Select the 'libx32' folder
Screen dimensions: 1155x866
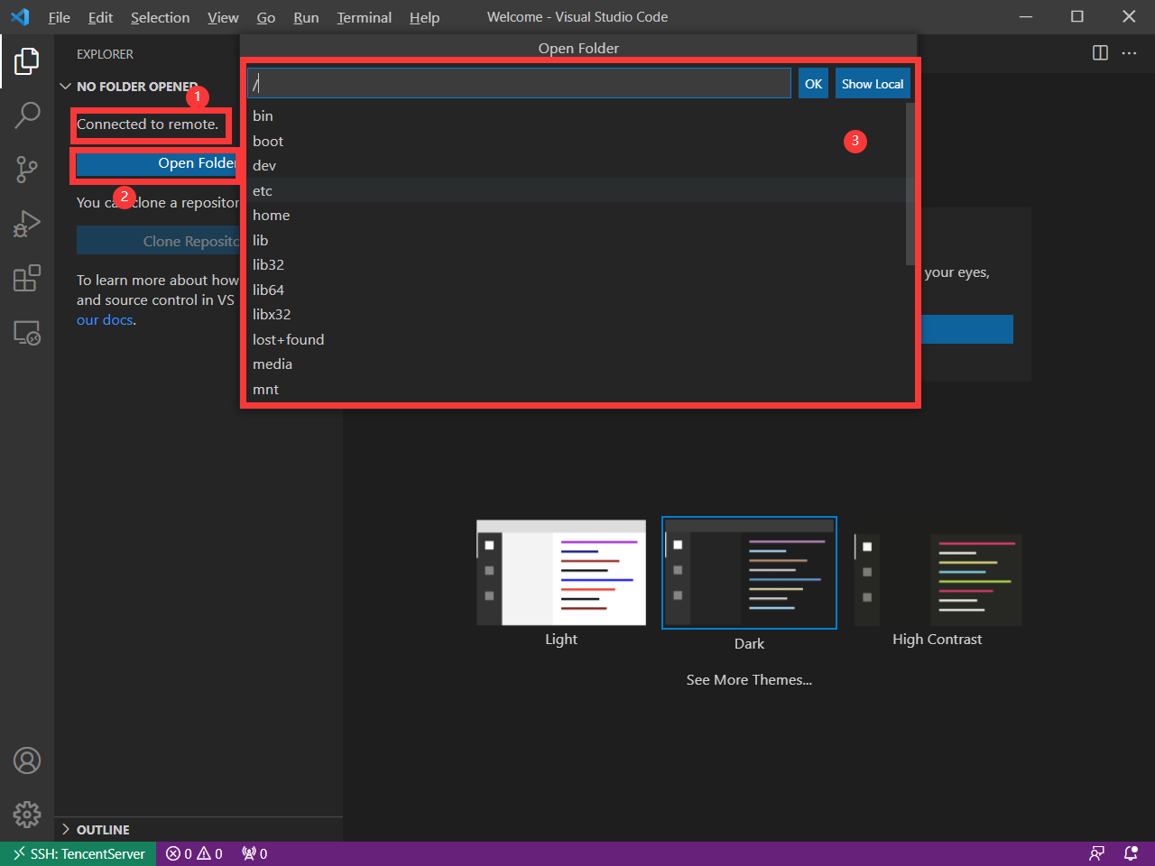tap(577, 314)
